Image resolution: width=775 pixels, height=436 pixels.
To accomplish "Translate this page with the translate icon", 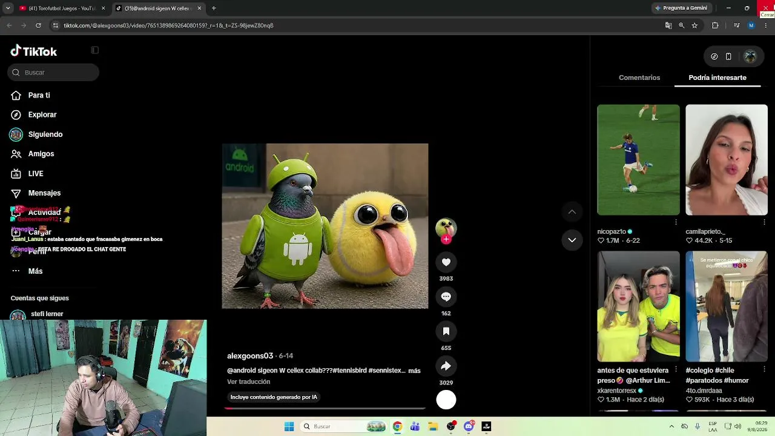I will click(x=668, y=25).
